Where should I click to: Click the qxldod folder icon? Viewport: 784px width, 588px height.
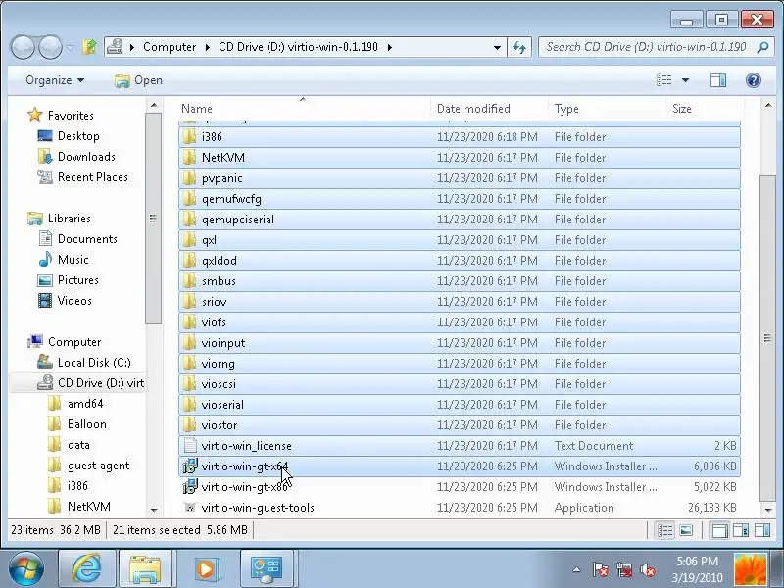(x=189, y=261)
